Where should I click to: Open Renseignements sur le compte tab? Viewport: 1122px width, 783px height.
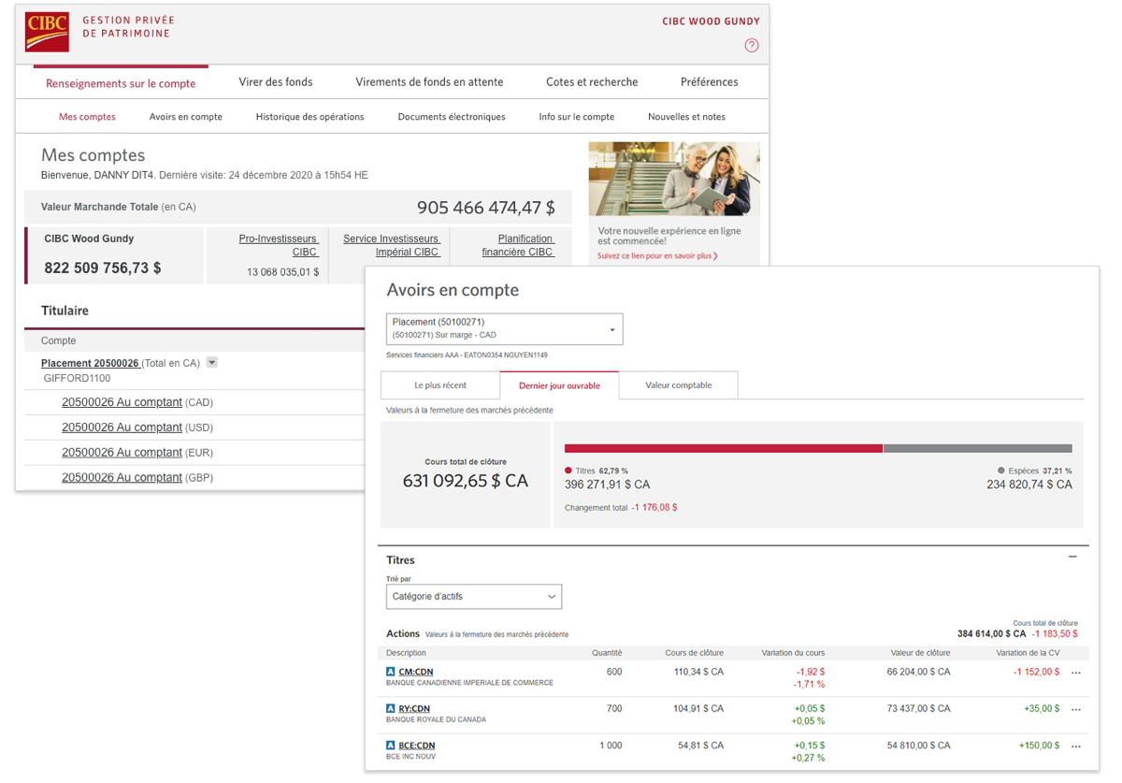pos(121,83)
